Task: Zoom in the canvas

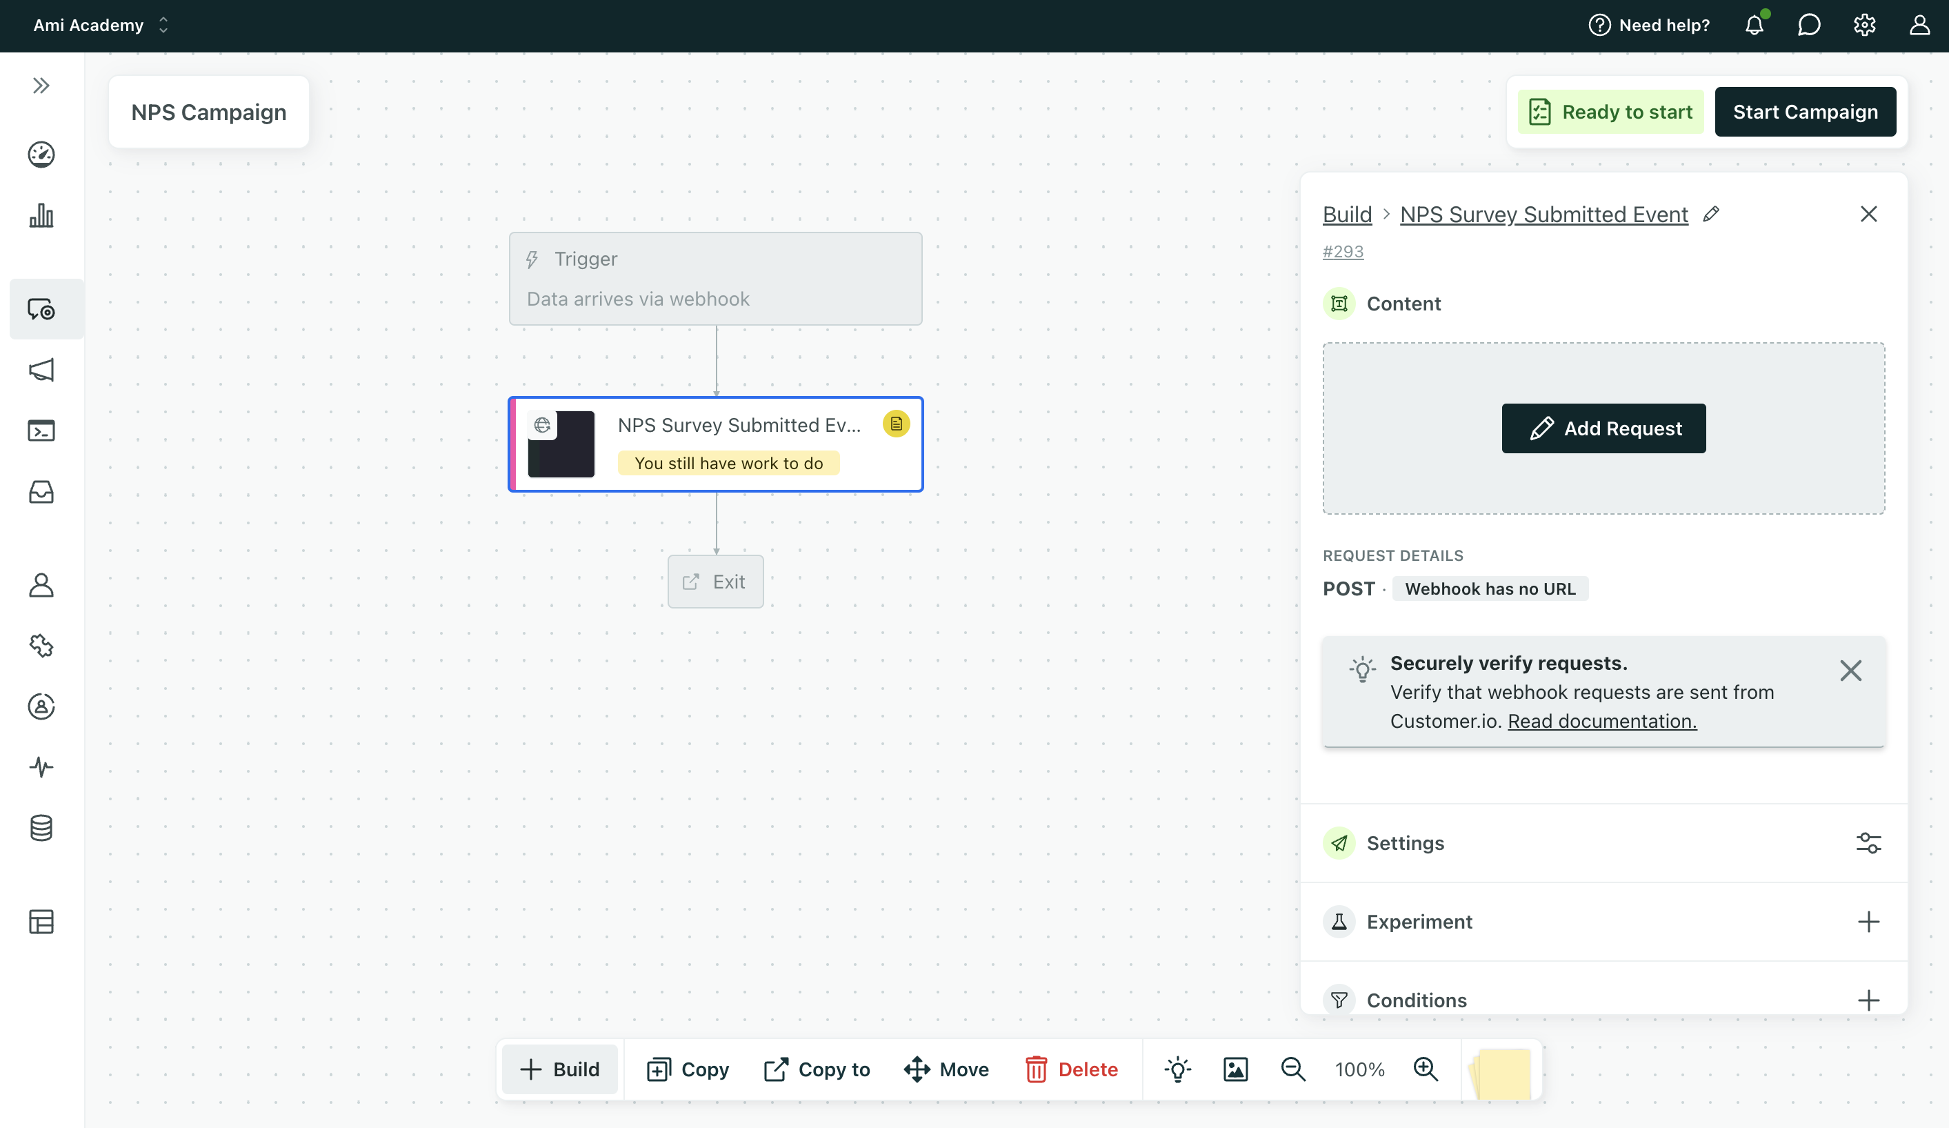Action: (x=1426, y=1070)
